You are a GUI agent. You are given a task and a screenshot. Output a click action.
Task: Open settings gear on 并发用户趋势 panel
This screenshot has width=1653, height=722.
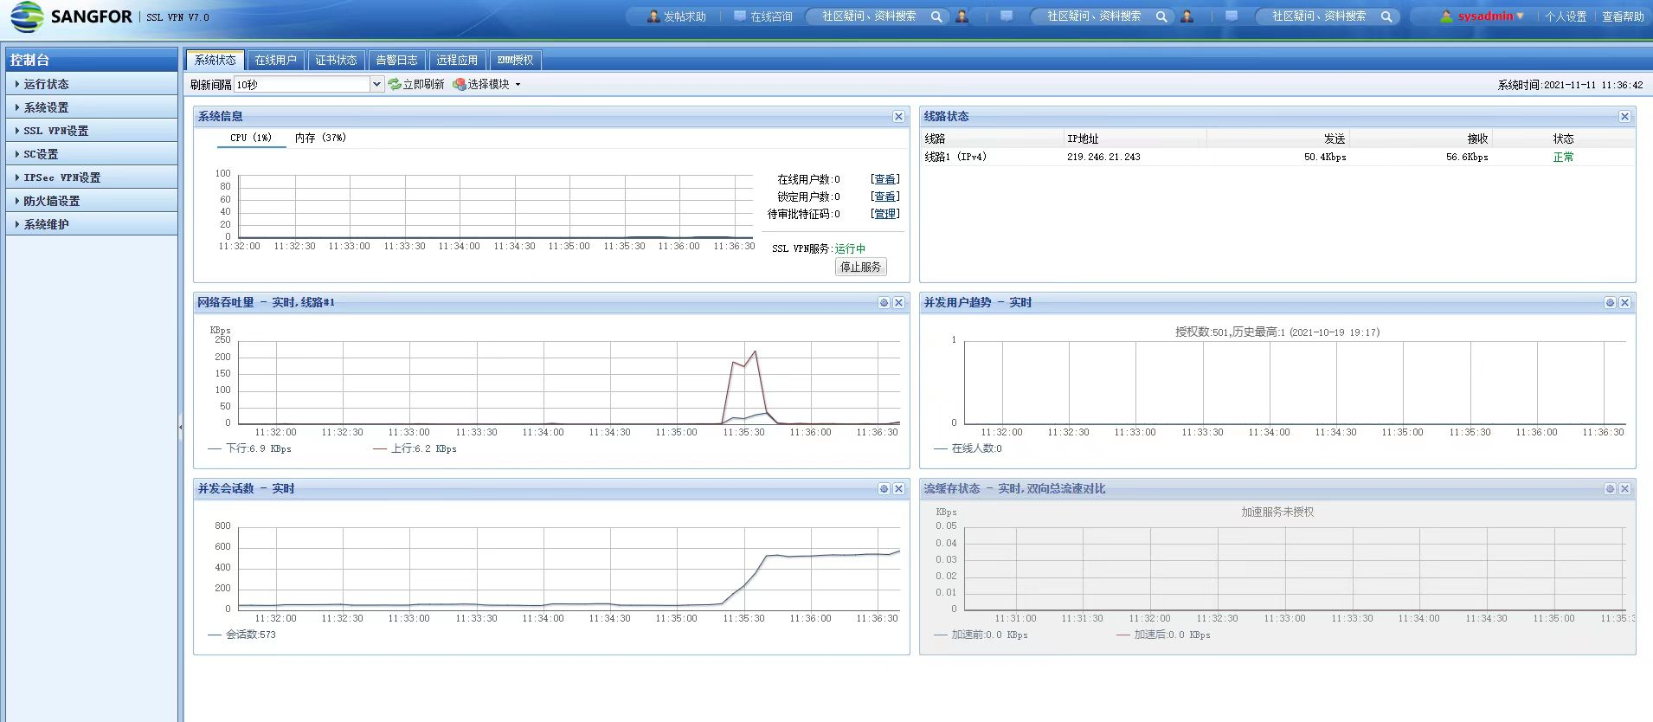pyautogui.click(x=1610, y=303)
